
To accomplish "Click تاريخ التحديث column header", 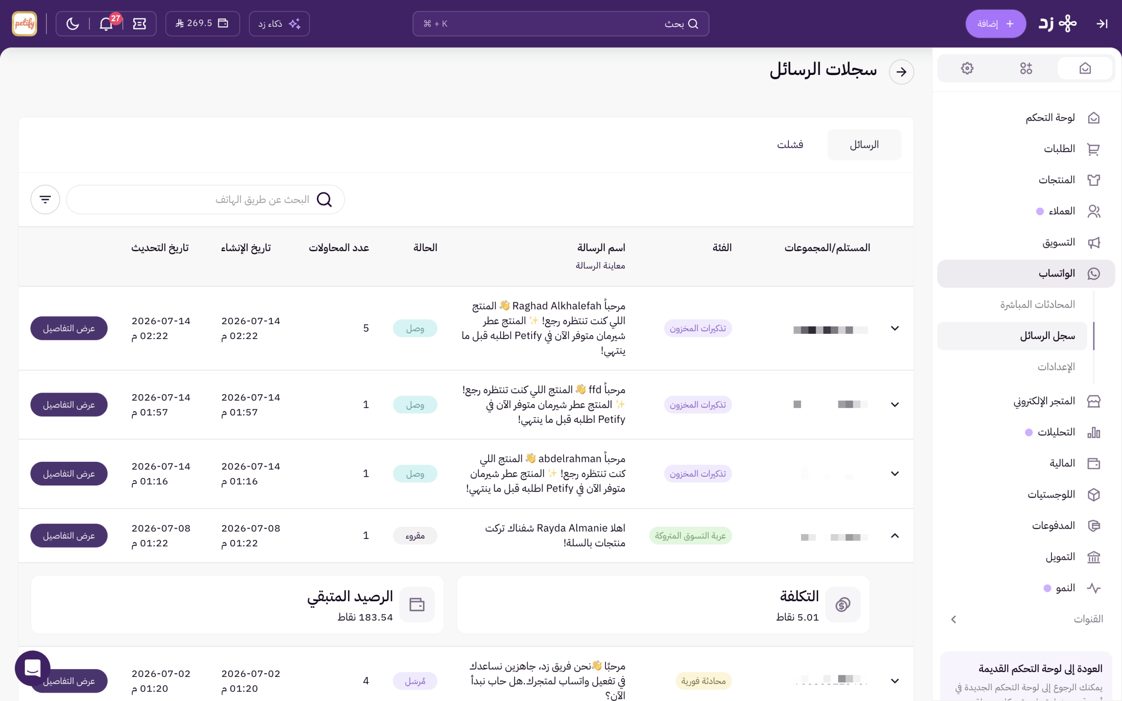I will 160,248.
